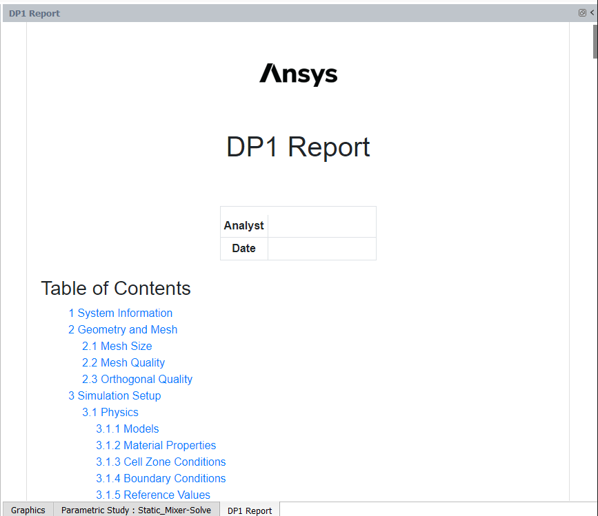Open the Material Properties link

coord(155,445)
